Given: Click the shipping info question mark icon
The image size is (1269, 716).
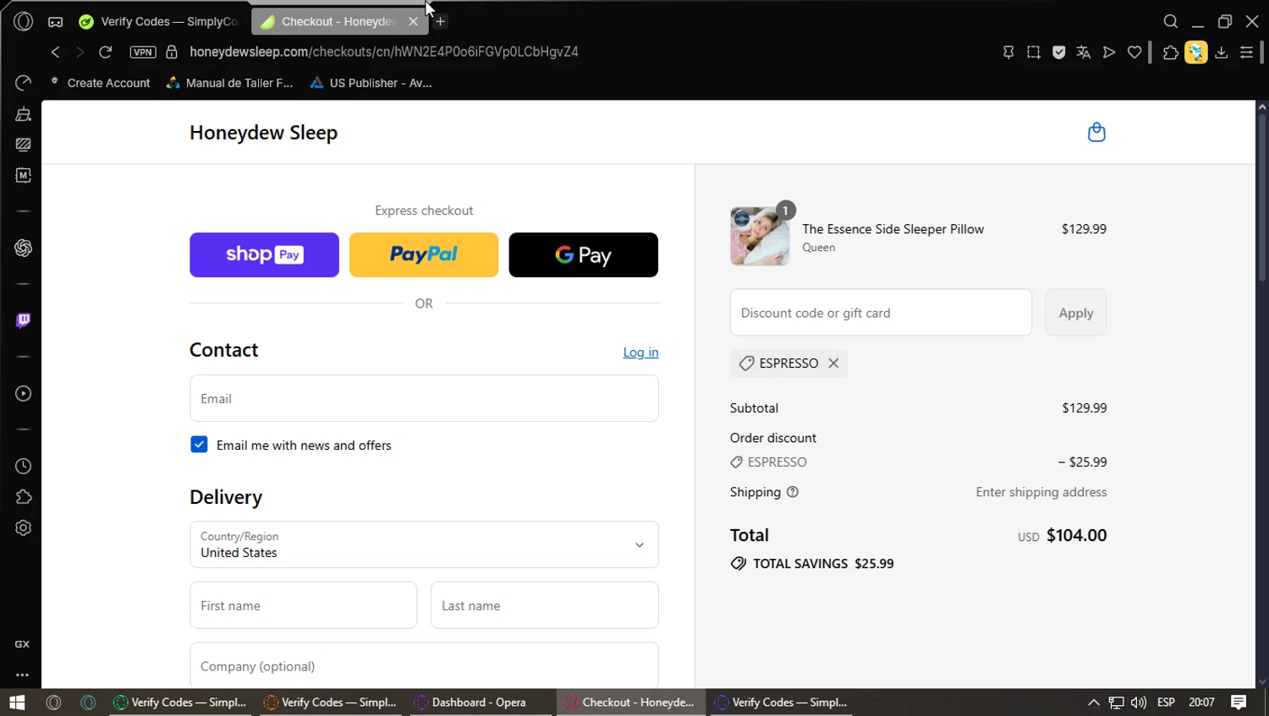Looking at the screenshot, I should [793, 492].
